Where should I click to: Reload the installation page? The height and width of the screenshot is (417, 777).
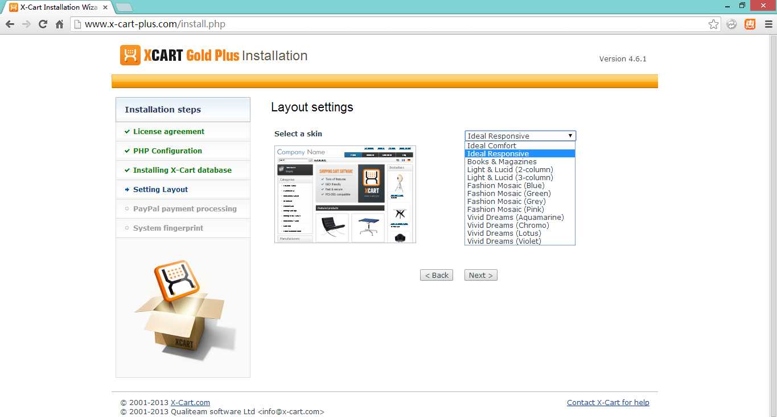pyautogui.click(x=43, y=24)
